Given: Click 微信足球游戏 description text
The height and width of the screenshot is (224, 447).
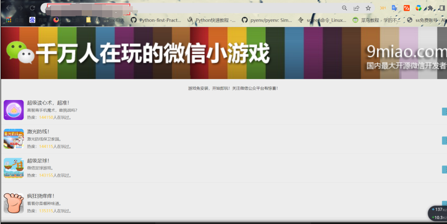Looking at the screenshot, I should coord(40,168).
